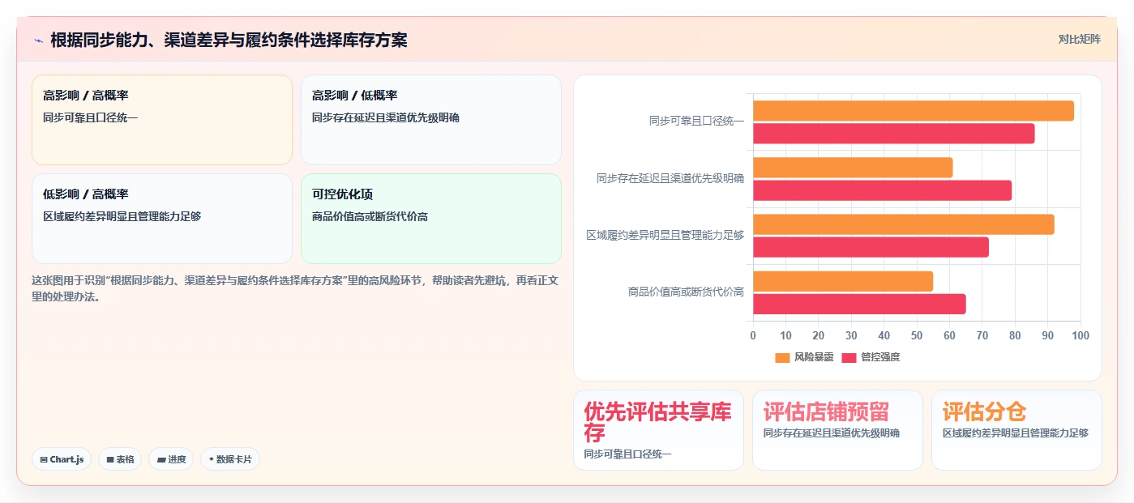The height and width of the screenshot is (503, 1134).
Task: Click the header title 根据同步能力、渠道差异与履约条件选择库存方案
Action: click(229, 40)
